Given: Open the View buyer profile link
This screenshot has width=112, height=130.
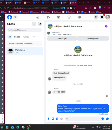Looking at the screenshot, I should click(x=86, y=66).
